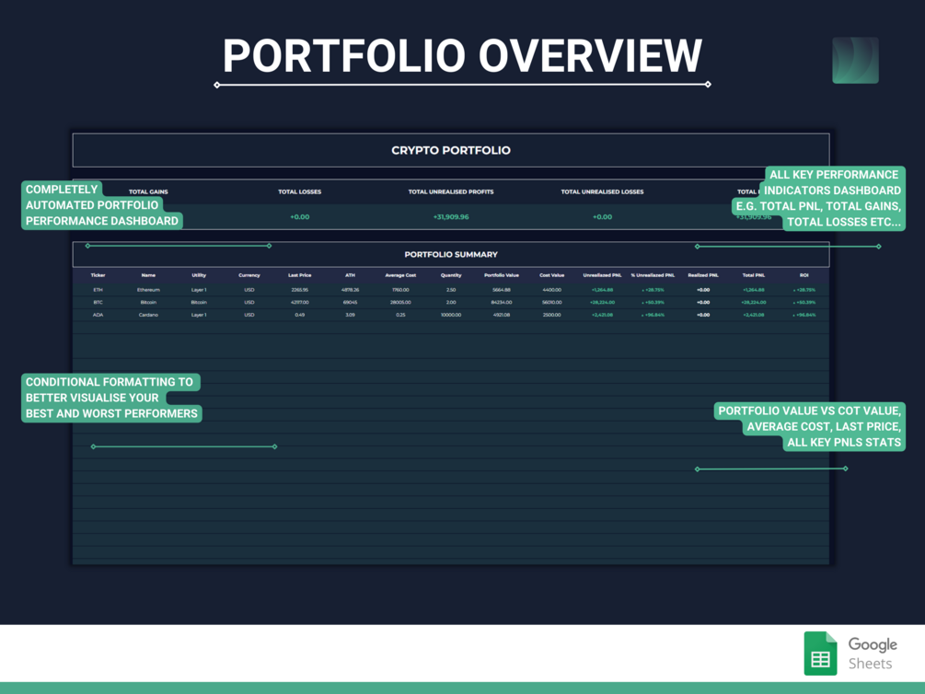The height and width of the screenshot is (694, 925).
Task: Select the Currency column header
Action: 249,275
